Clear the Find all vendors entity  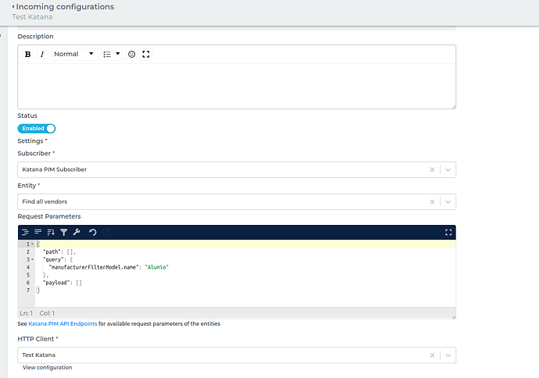tap(432, 201)
